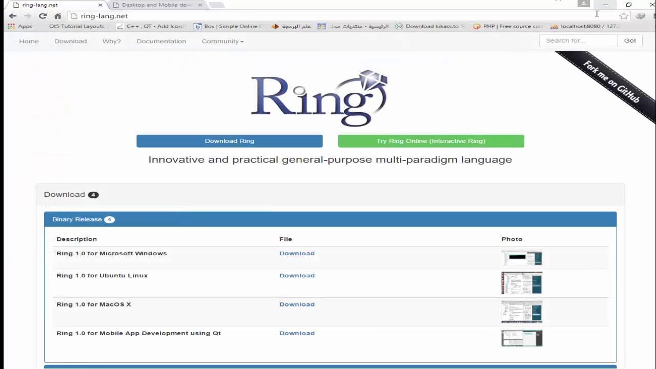Click the Download count badge 4

[x=93, y=195]
